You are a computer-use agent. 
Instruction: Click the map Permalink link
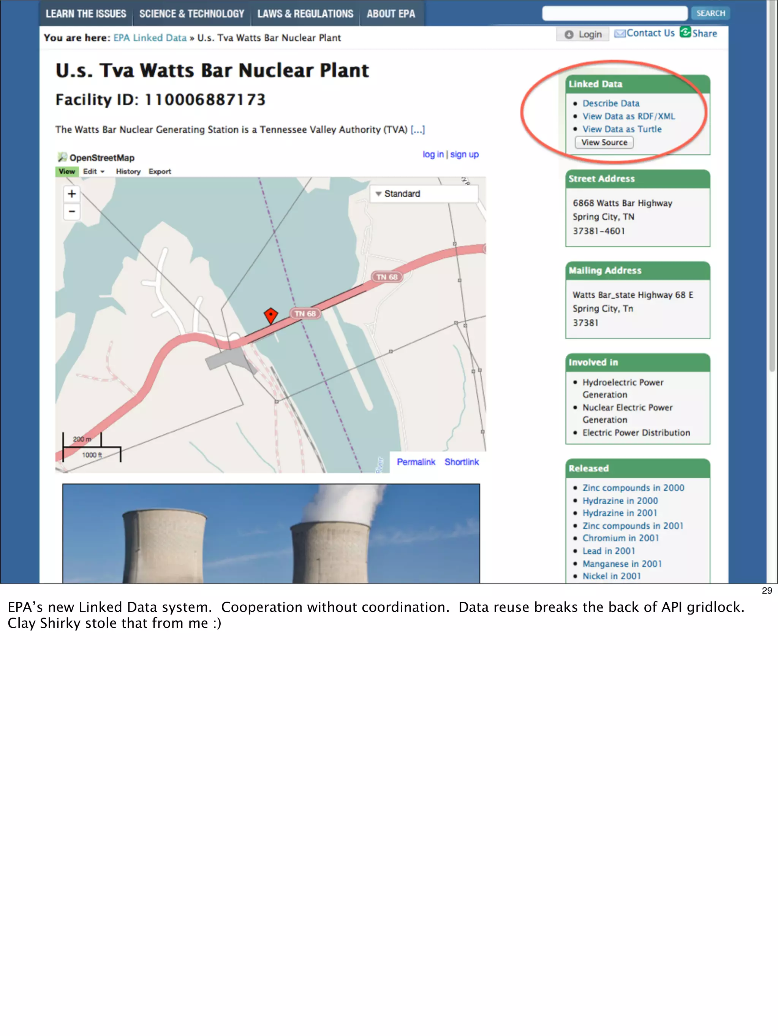[416, 462]
